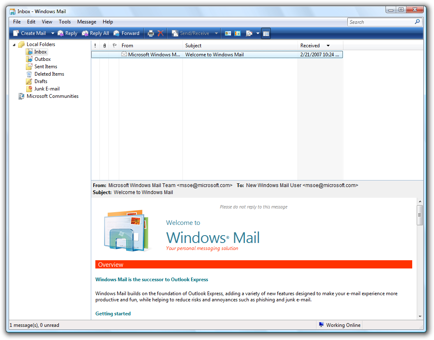
Task: Sort messages by the Received column
Action: 320,46
